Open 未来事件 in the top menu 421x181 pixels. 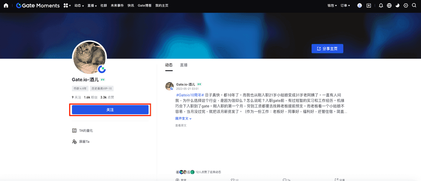pos(117,6)
